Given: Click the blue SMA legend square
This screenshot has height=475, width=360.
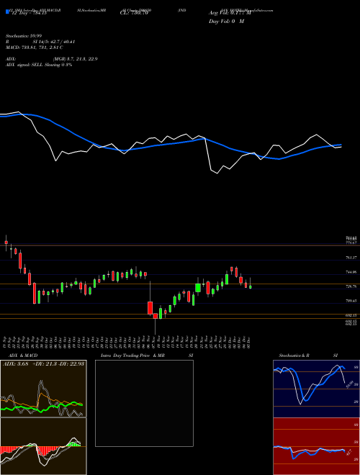Looking at the screenshot, I should tap(8, 12).
